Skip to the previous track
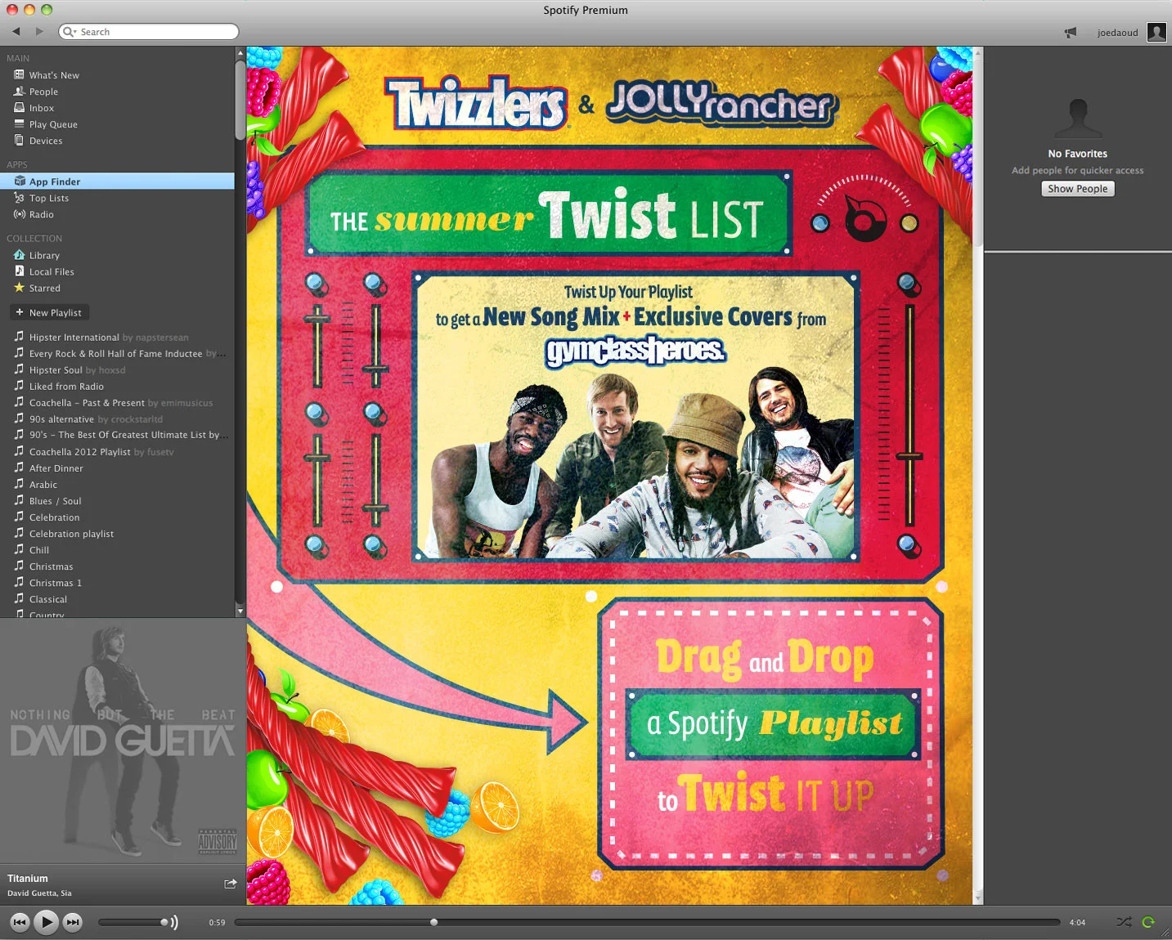This screenshot has height=940, width=1172. click(20, 922)
